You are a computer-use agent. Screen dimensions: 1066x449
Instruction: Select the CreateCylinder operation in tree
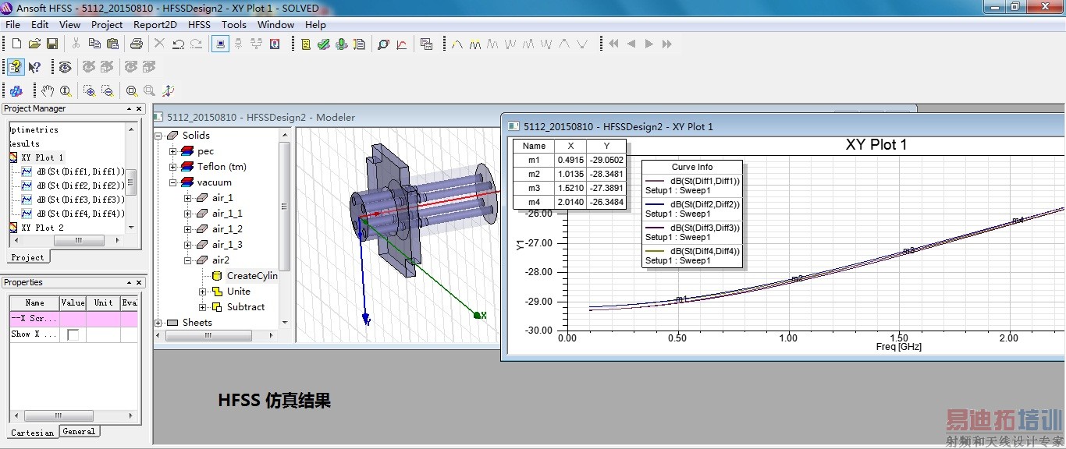pos(251,276)
